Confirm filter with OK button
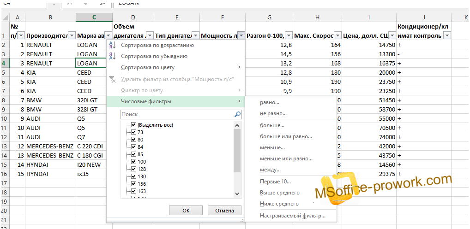470x229 pixels. 186,211
